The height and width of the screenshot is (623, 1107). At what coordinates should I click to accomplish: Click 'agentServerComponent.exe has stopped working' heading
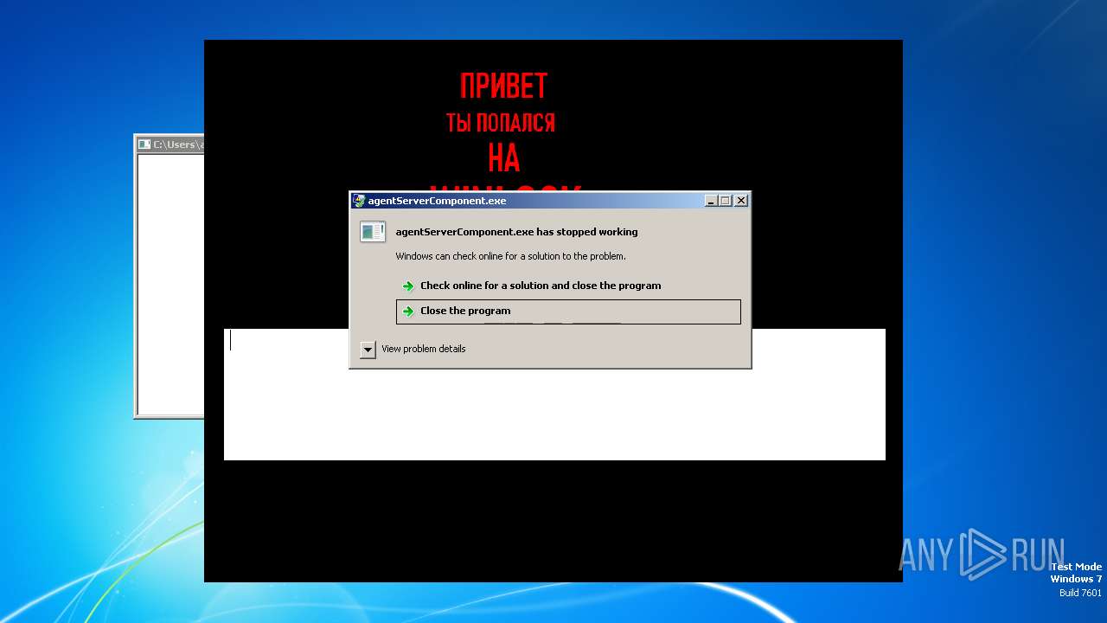(516, 232)
